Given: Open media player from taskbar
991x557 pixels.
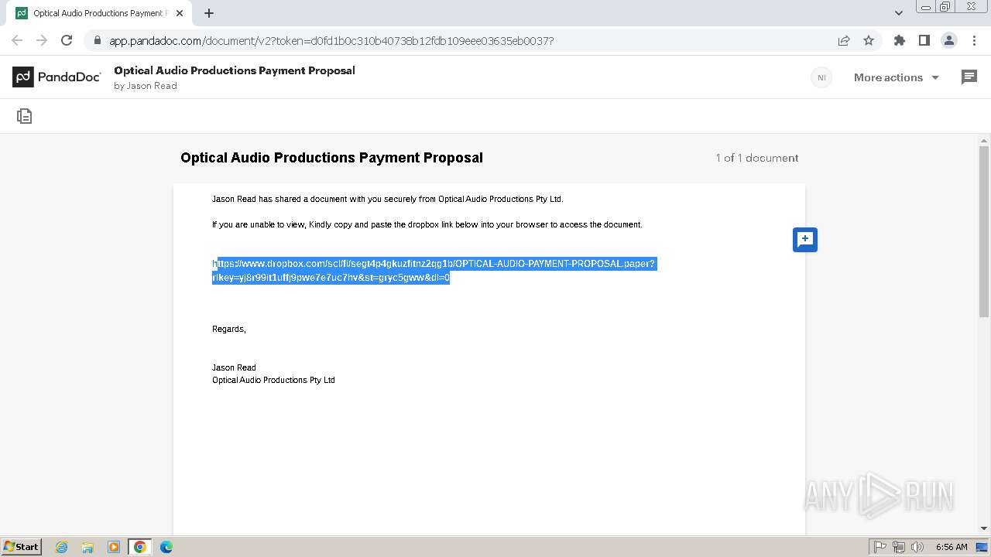Looking at the screenshot, I should [114, 547].
